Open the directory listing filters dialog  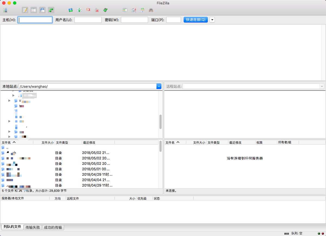click(x=125, y=10)
